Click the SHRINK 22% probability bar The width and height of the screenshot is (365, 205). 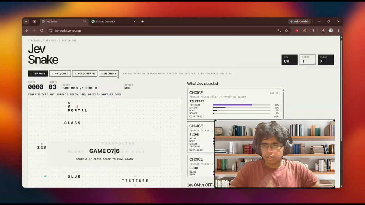242,108
